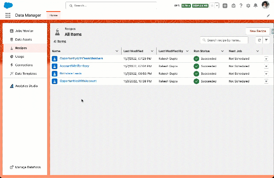Click the New Recipe button
274x178 pixels.
pyautogui.click(x=258, y=31)
